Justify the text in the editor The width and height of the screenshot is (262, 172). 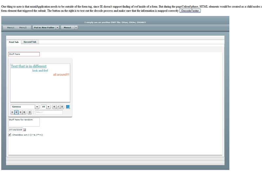point(24,112)
